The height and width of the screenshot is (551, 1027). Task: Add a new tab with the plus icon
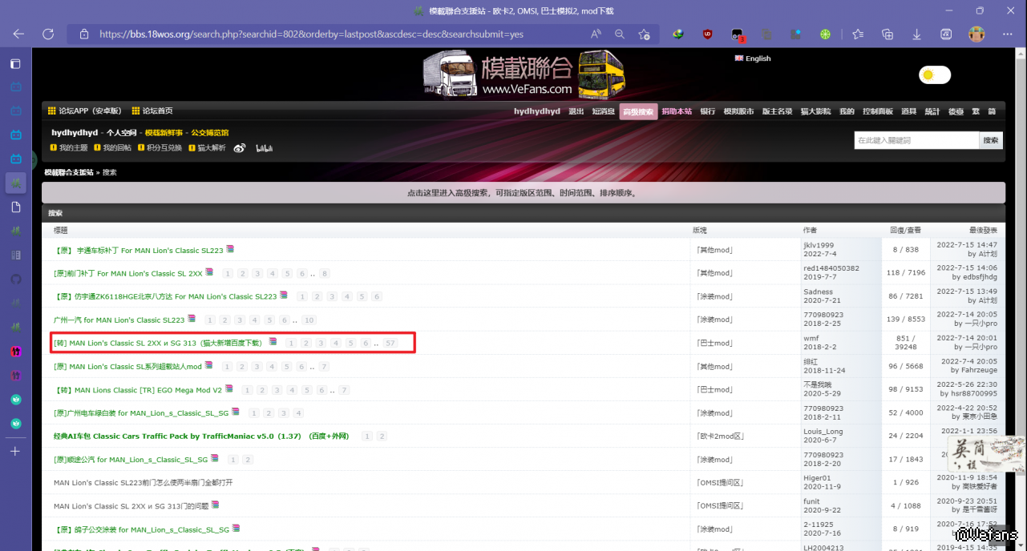tap(15, 451)
